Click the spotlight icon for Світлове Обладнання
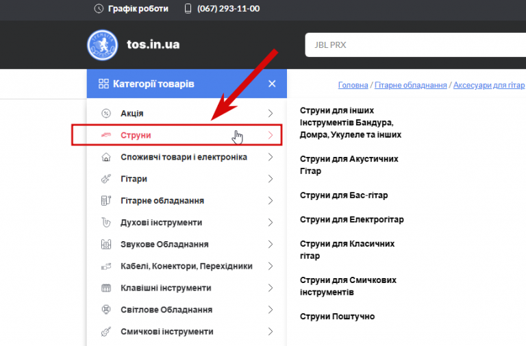This screenshot has width=526, height=346. tap(106, 310)
